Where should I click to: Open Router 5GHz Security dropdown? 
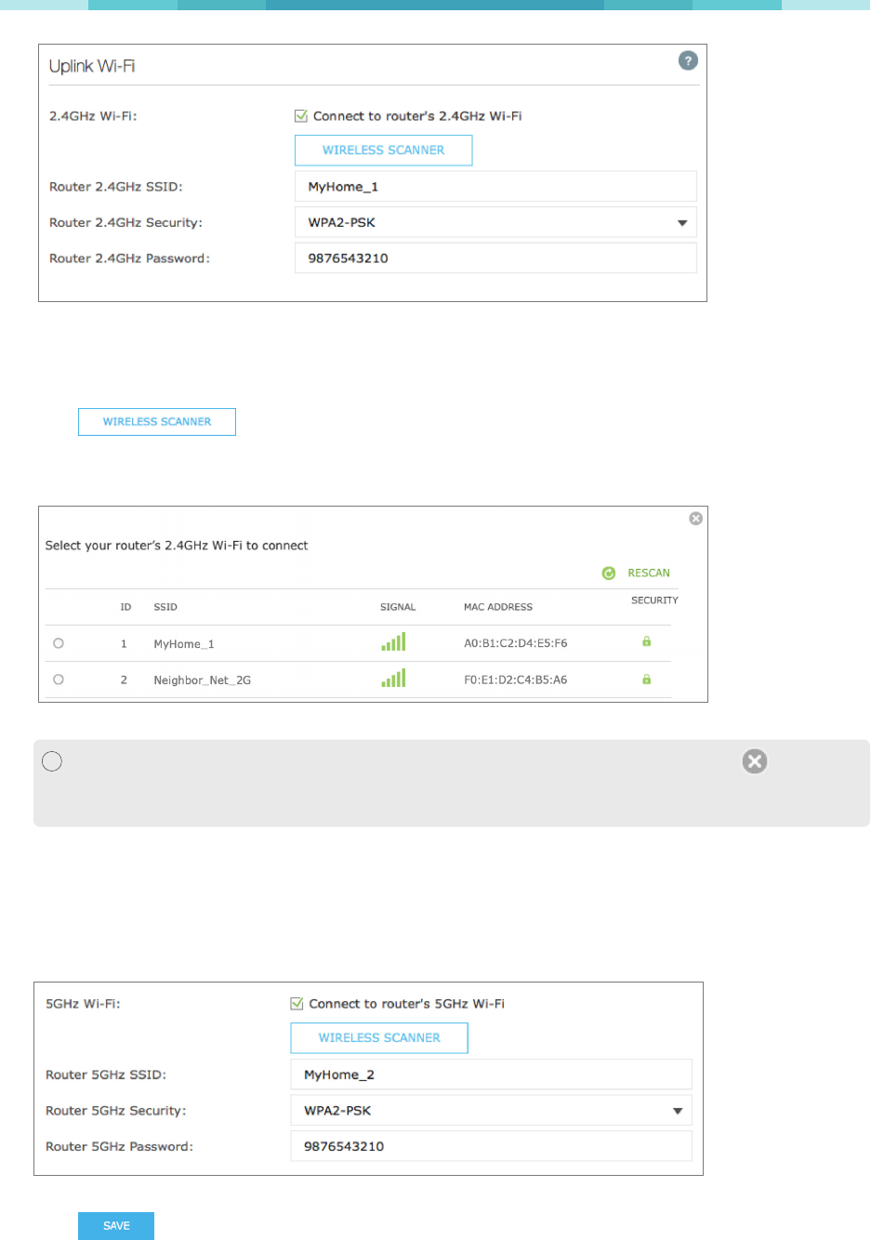491,1111
